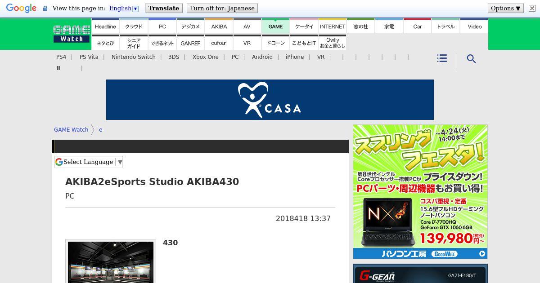Select the highlighted GAME tab

[x=275, y=27]
